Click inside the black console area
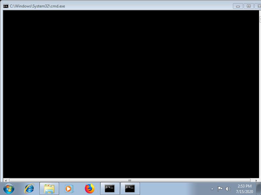This screenshot has height=195, width=261. [x=131, y=94]
